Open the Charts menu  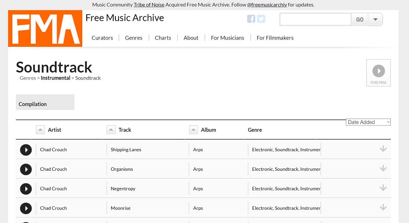pos(163,38)
